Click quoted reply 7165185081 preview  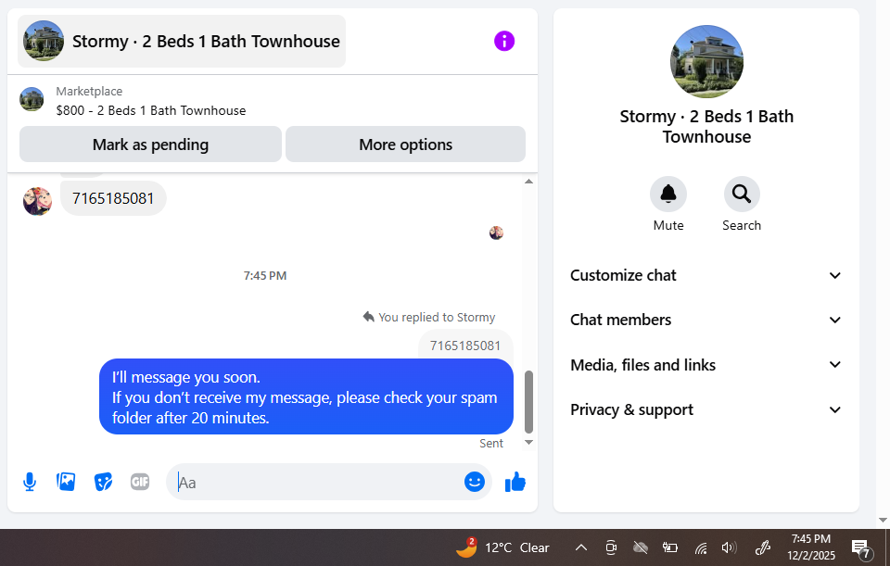(465, 345)
